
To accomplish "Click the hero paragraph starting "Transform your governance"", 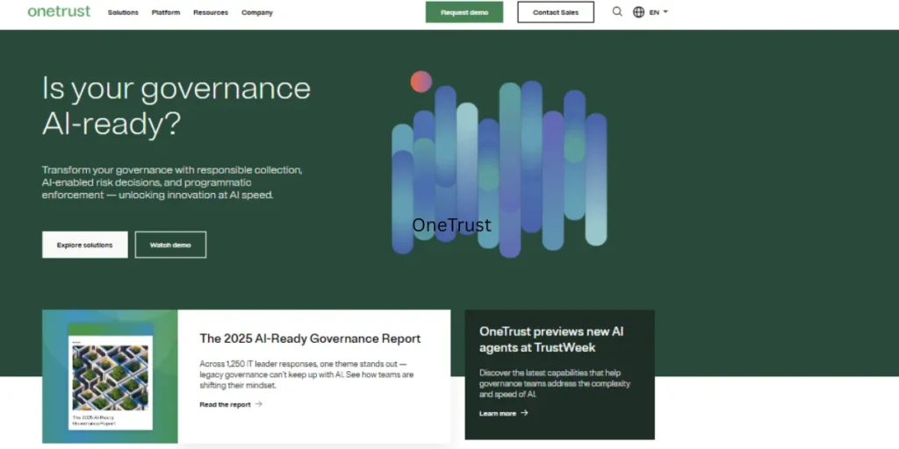I will click(x=172, y=182).
